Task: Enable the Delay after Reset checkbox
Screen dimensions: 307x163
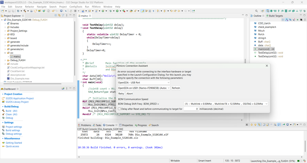Action: click(119, 109)
